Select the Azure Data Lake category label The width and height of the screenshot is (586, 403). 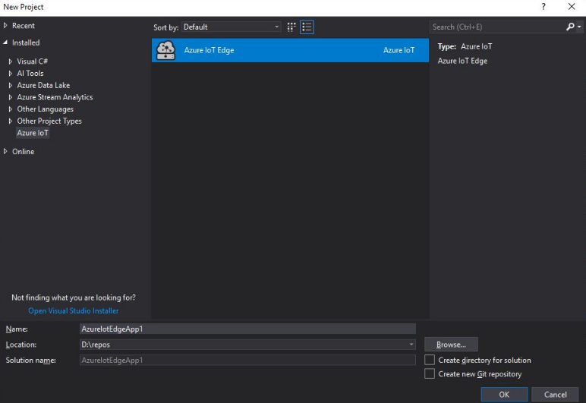43,85
